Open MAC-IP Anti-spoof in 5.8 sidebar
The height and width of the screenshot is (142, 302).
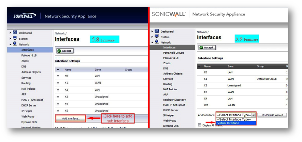point(32,100)
